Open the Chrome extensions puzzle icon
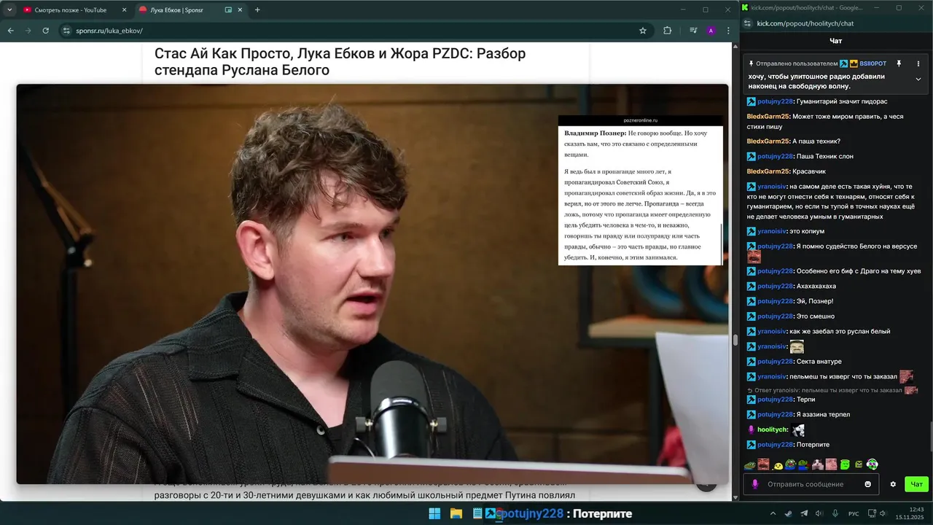The width and height of the screenshot is (933, 525). [667, 31]
